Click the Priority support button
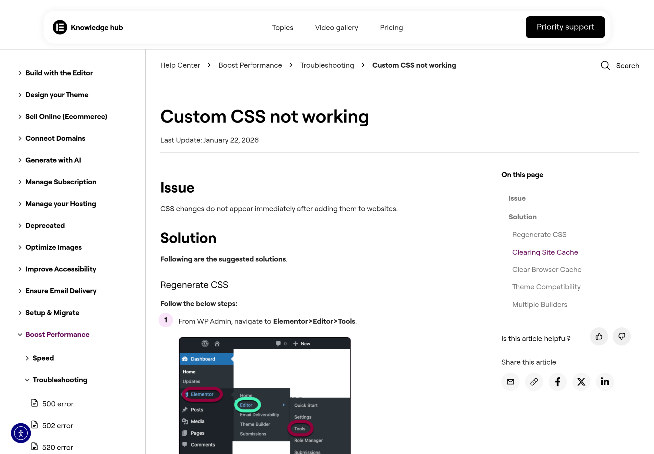The image size is (654, 454). (x=565, y=27)
